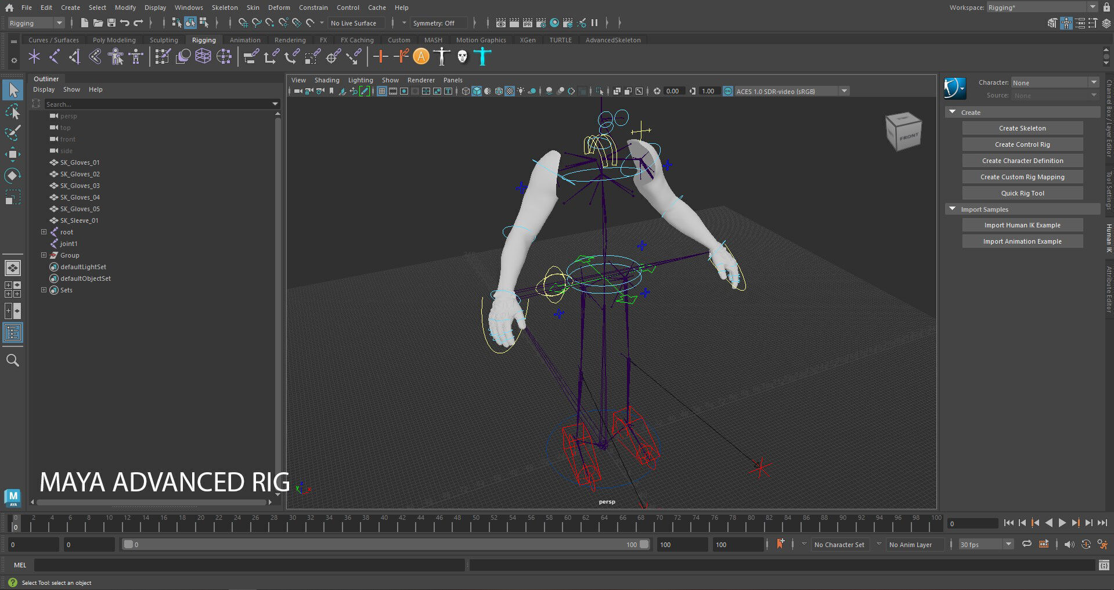Click the Create Skeleton button
Image resolution: width=1114 pixels, height=590 pixels.
tap(1022, 128)
